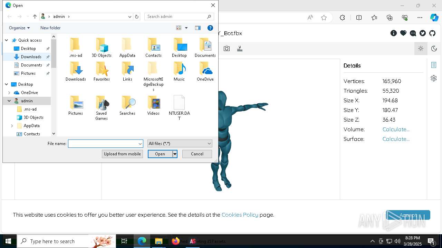Add page to favorites star icon
The width and height of the screenshot is (442, 248).
coord(324,18)
